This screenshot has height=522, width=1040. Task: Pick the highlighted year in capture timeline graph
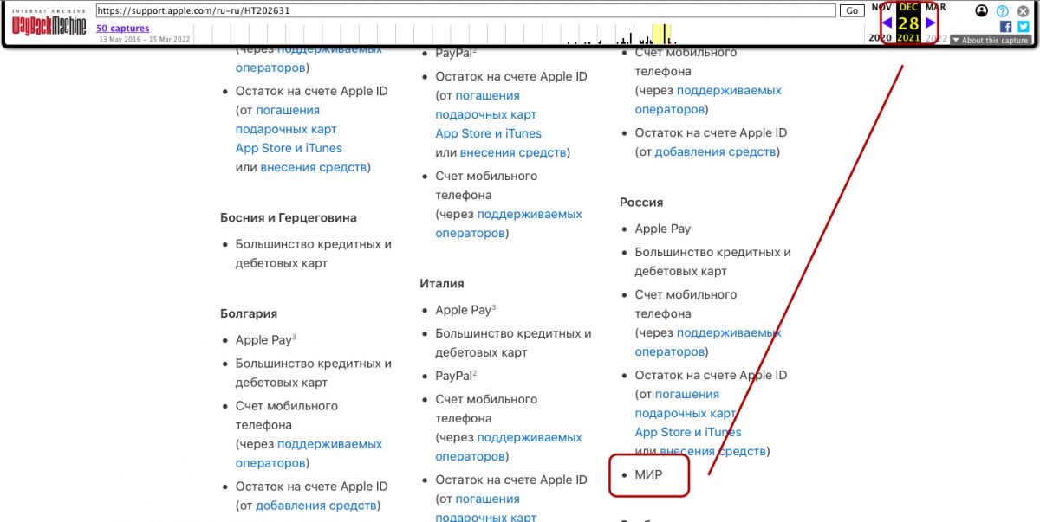pyautogui.click(x=661, y=34)
